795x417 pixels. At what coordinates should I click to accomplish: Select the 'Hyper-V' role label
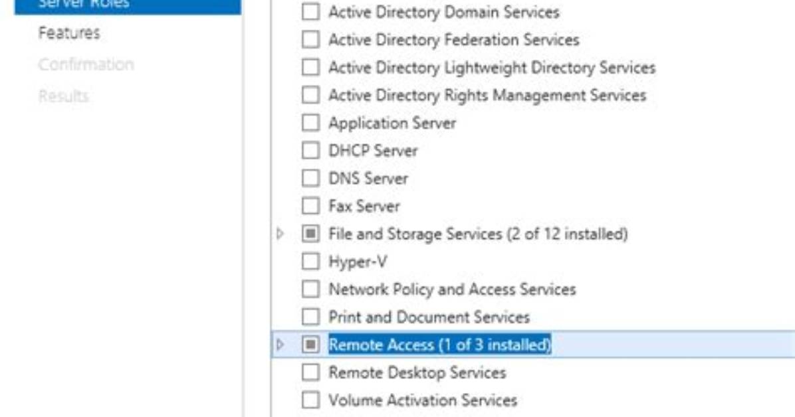click(358, 262)
